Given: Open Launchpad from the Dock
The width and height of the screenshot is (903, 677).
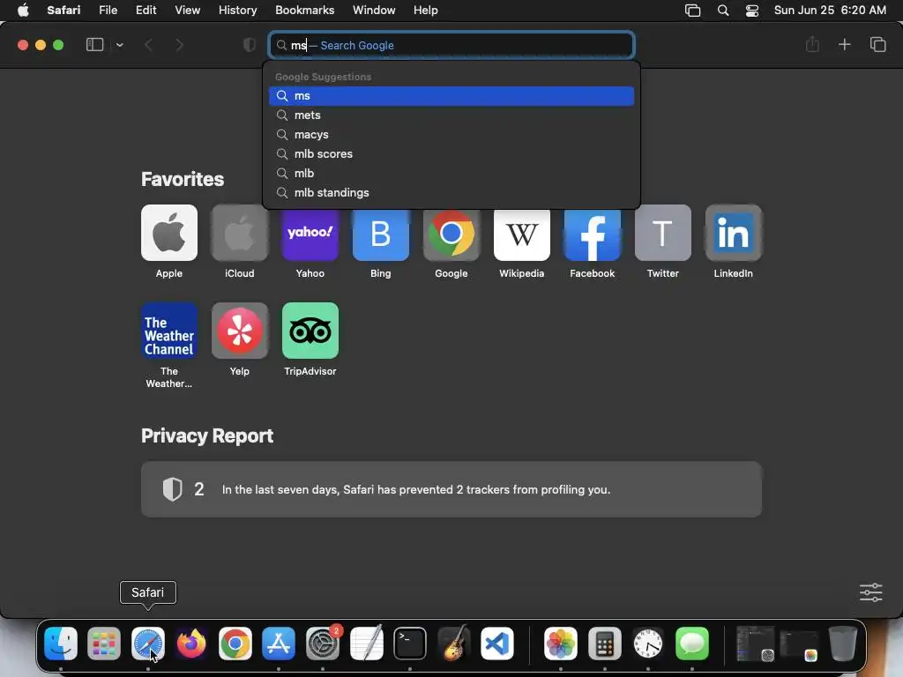Looking at the screenshot, I should 104,644.
